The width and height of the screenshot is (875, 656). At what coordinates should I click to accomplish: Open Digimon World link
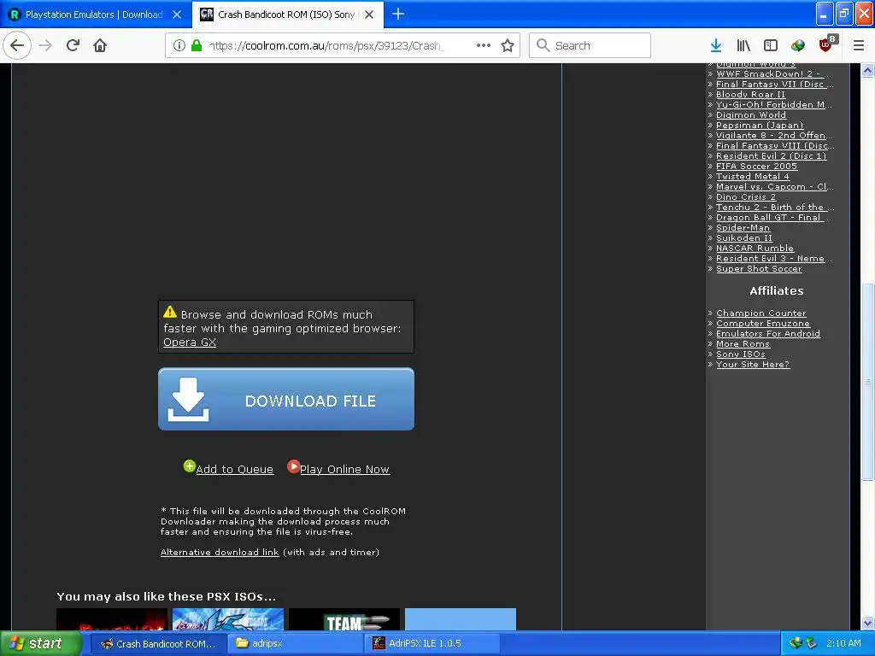[751, 115]
